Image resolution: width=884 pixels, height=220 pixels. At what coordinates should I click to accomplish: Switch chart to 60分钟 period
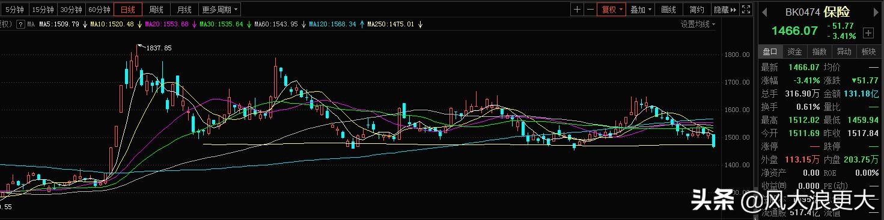click(99, 10)
